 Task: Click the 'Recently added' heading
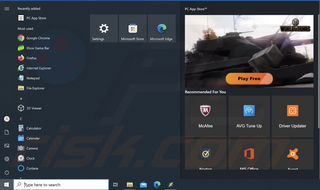tap(29, 9)
